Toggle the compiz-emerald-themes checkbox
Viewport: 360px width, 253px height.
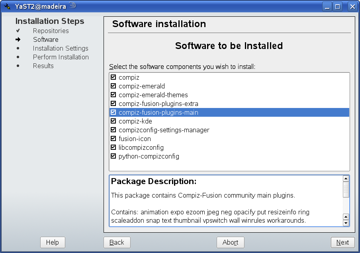(113, 95)
